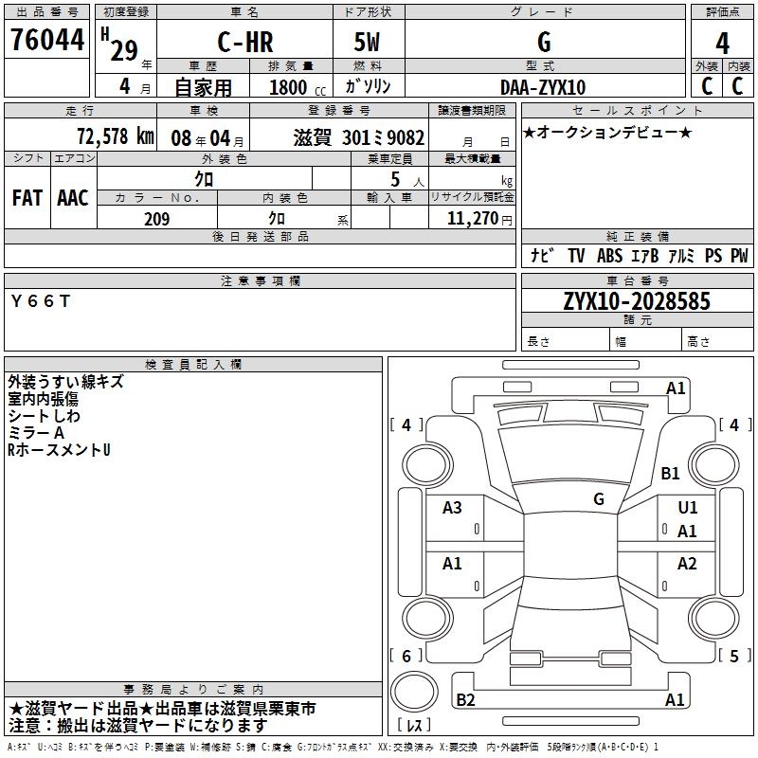Click the ABS equipment entry
This screenshot has height=758, width=758.
609,256
